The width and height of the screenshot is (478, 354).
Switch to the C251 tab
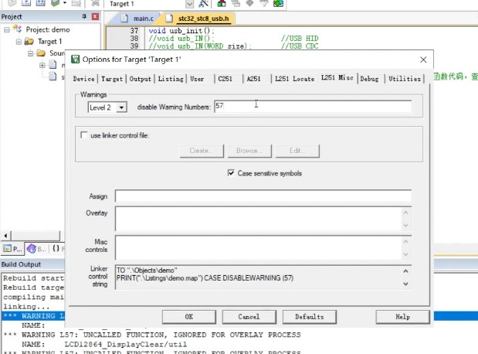click(x=225, y=79)
